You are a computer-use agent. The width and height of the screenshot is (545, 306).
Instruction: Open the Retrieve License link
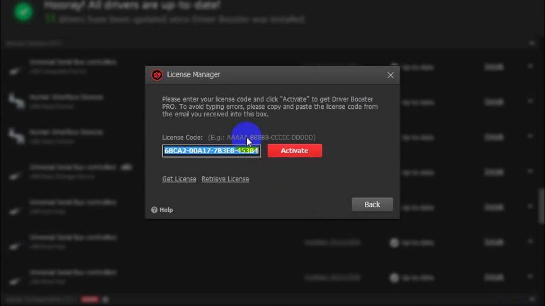tap(225, 179)
